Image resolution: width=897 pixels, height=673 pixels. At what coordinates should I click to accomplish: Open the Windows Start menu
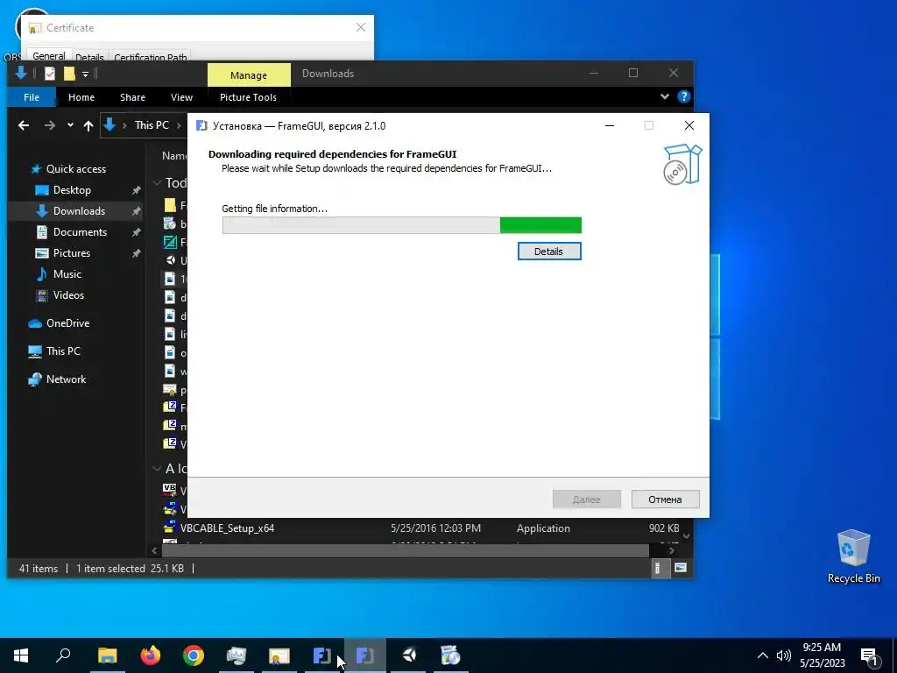coord(21,655)
